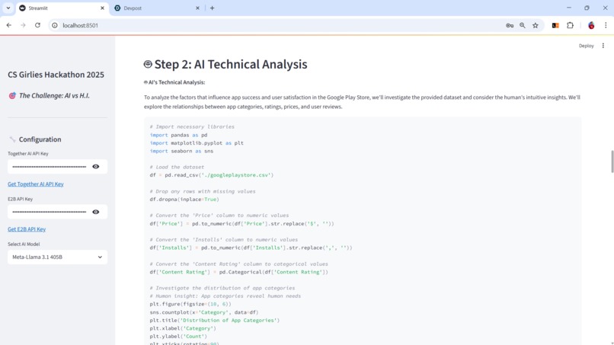Click The Challenge: AI vs H.I. text
Viewport: 614px width, 345px height.
[x=54, y=95]
